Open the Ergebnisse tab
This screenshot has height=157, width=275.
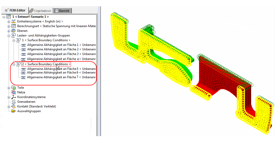click(41, 11)
